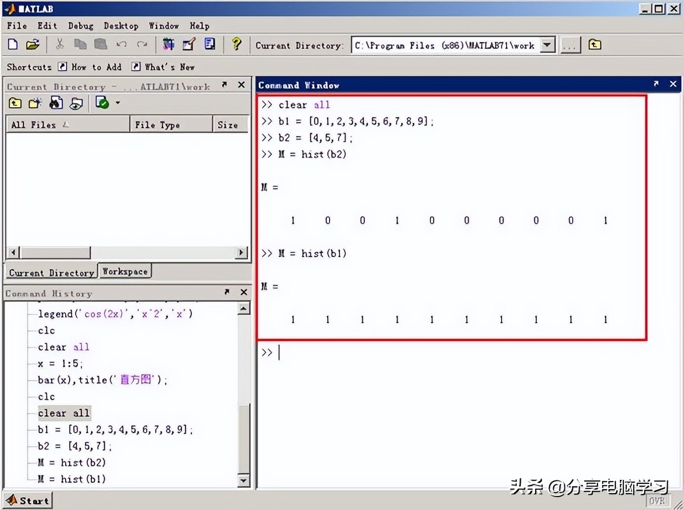The width and height of the screenshot is (684, 510).
Task: Expand the Current Directory path dropdown
Action: (x=547, y=45)
